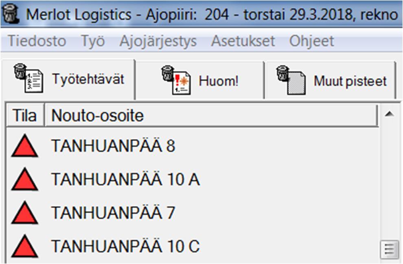The height and width of the screenshot is (264, 403).
Task: Click the Työtehtävät tab icon
Action: pos(28,79)
